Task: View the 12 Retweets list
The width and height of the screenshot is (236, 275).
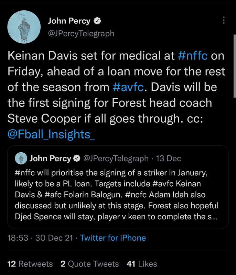Action: tap(30, 264)
